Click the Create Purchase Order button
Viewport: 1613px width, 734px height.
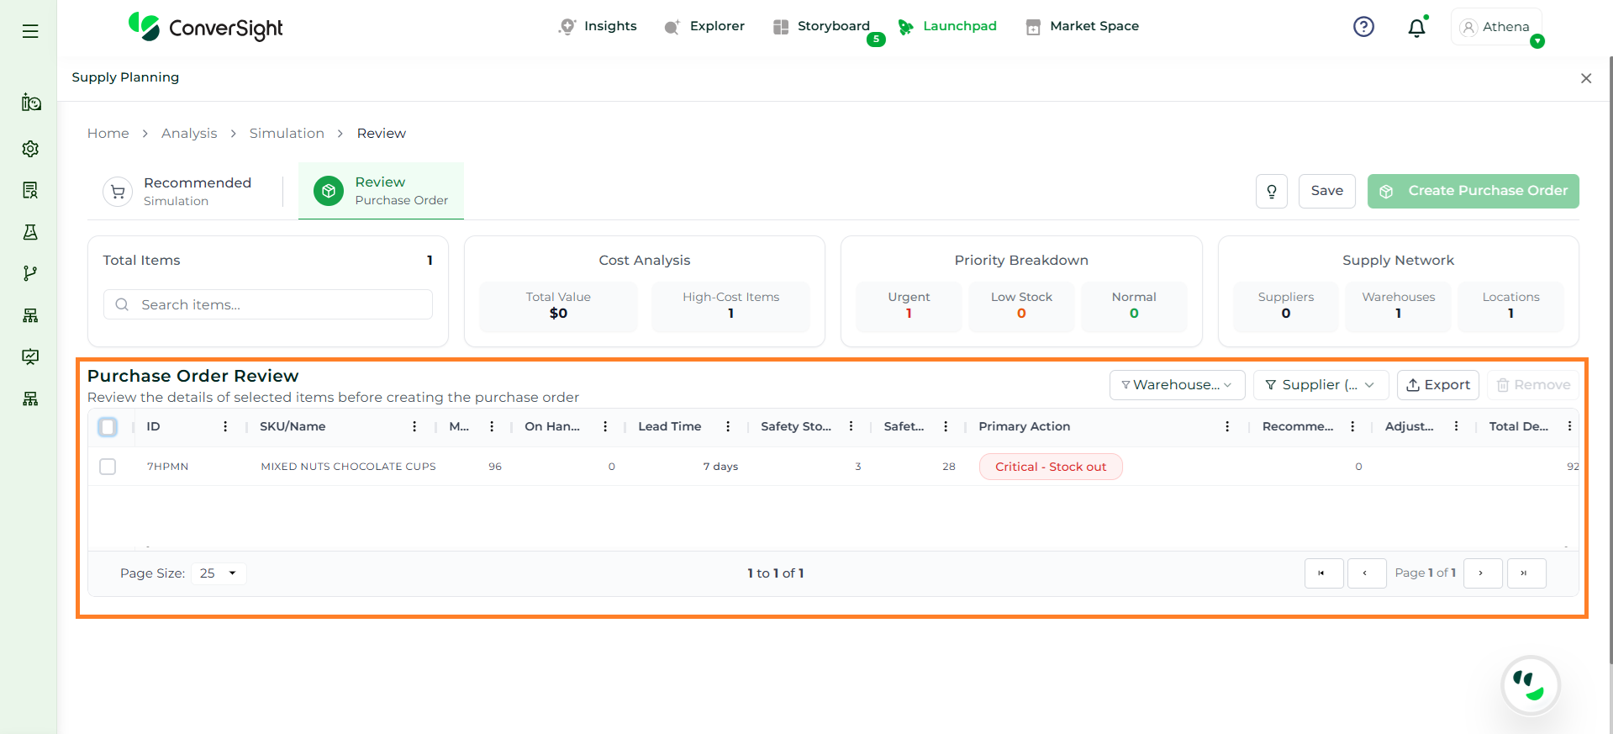point(1473,191)
